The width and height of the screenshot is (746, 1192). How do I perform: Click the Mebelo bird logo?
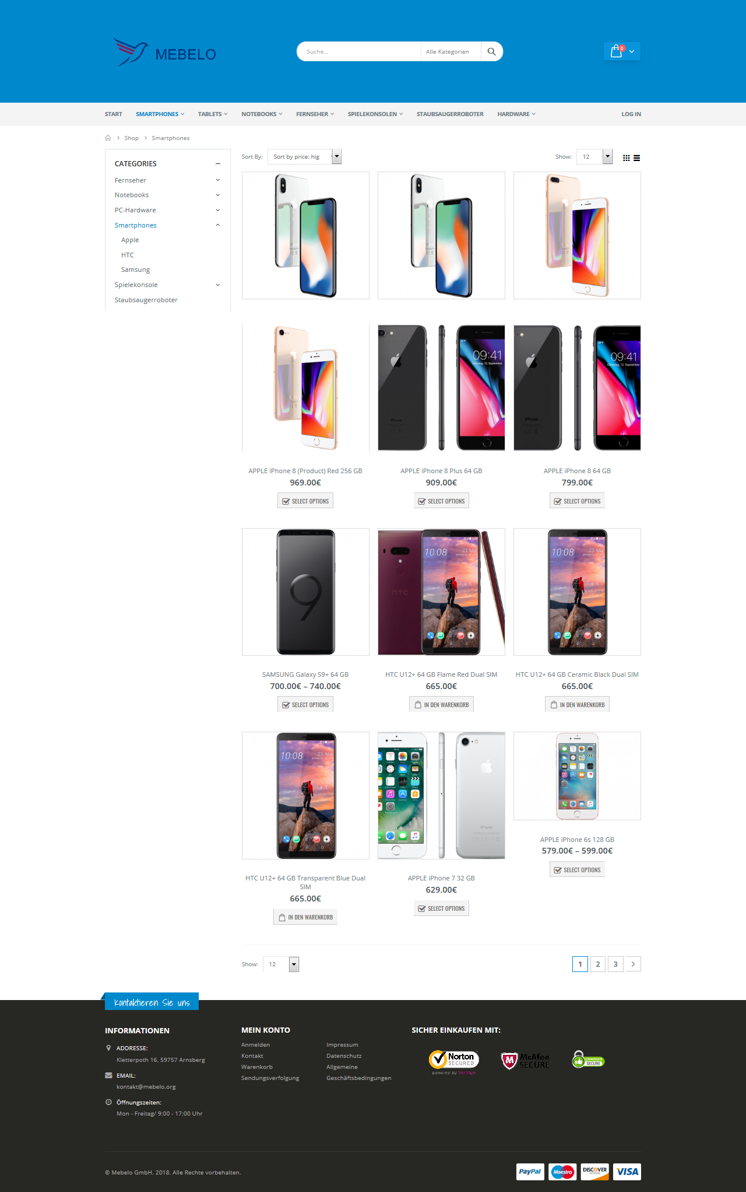131,53
